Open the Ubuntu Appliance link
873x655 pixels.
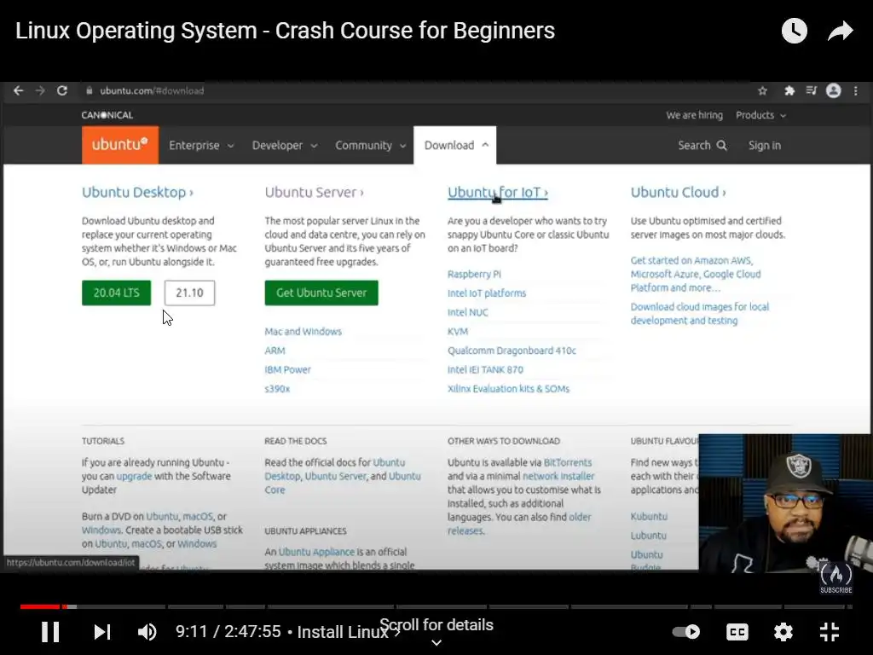(x=316, y=552)
